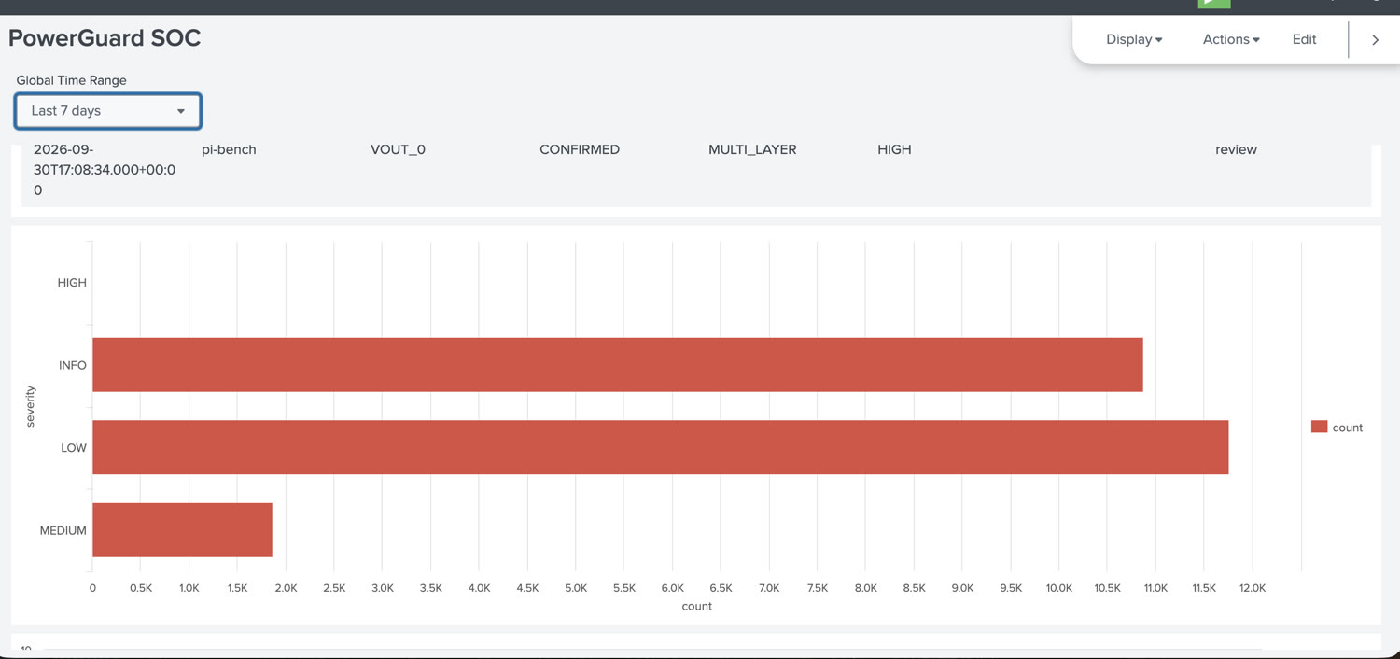Select the 2026-09-30T17:08:34 timestamp cell
Image resolution: width=1400 pixels, height=659 pixels.
coord(105,170)
